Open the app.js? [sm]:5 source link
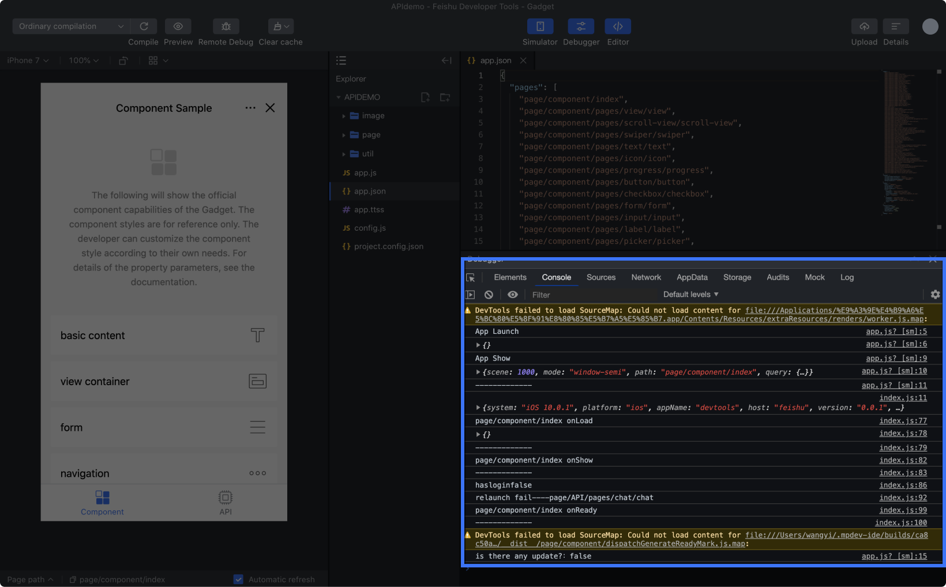 coord(896,332)
